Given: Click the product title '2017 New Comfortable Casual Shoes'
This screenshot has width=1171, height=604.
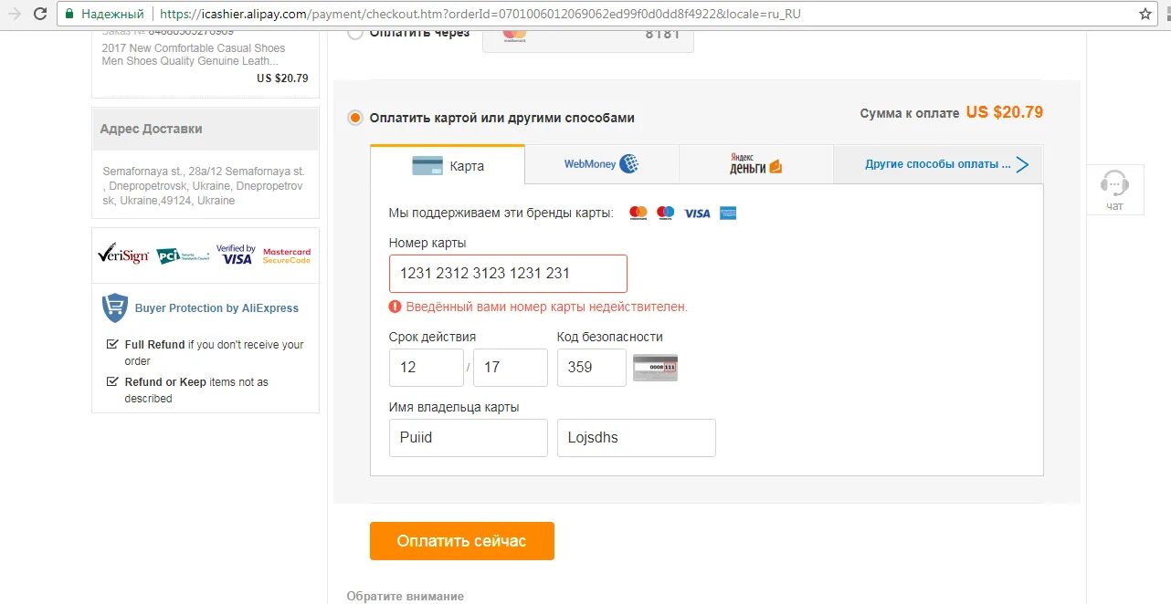Looking at the screenshot, I should coord(194,48).
